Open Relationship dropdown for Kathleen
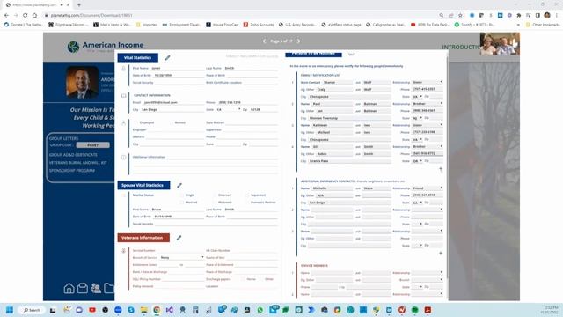Image resolution: width=563 pixels, height=317 pixels. click(428, 125)
